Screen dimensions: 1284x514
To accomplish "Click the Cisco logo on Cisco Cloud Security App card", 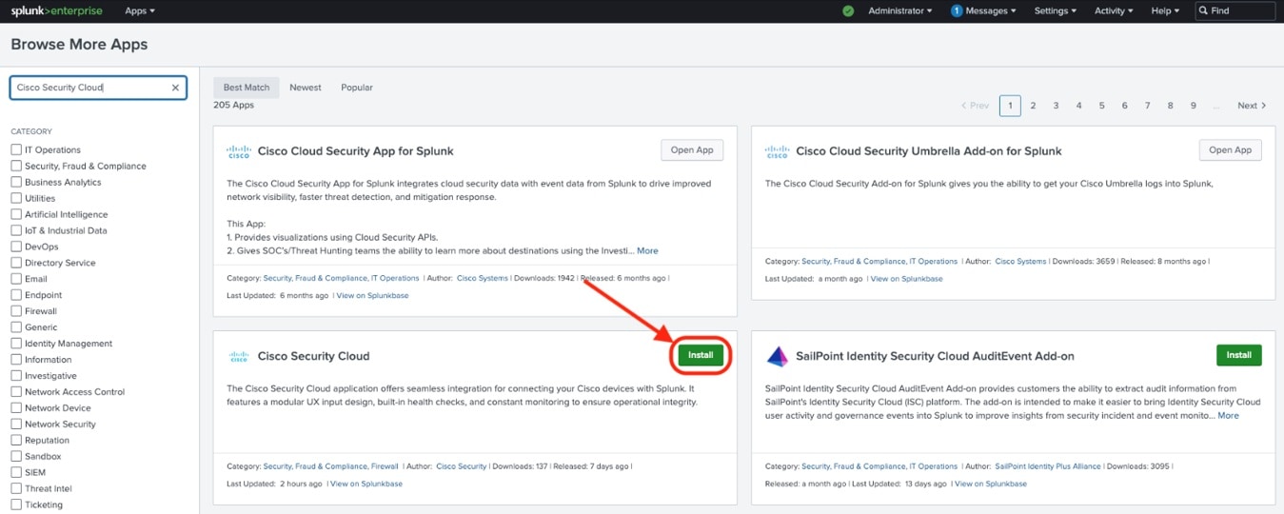I will pos(239,150).
